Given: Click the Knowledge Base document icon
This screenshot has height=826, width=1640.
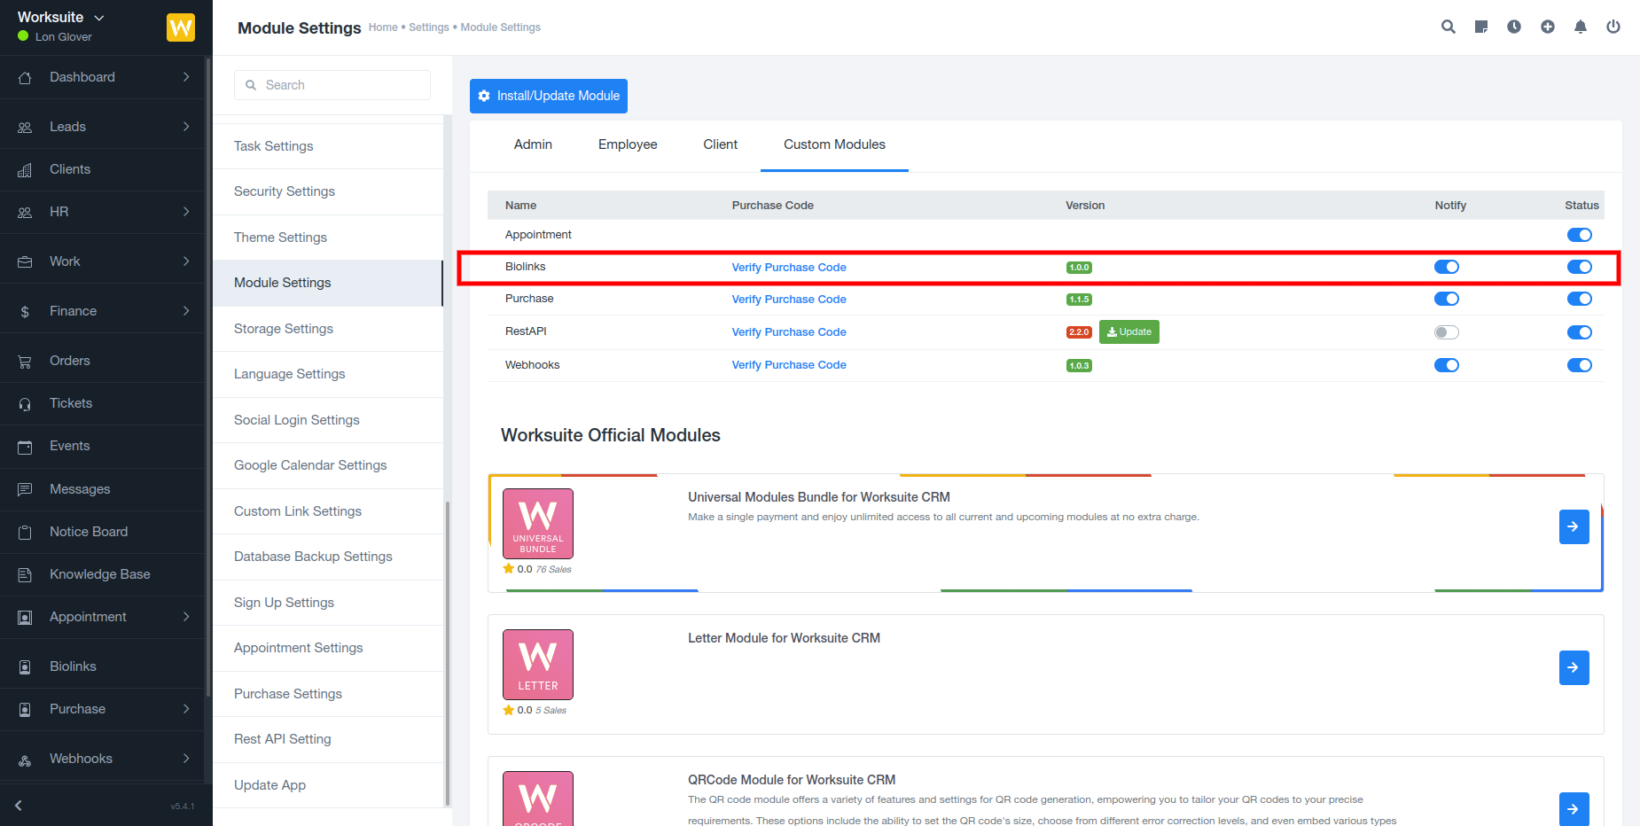Looking at the screenshot, I should point(25,574).
